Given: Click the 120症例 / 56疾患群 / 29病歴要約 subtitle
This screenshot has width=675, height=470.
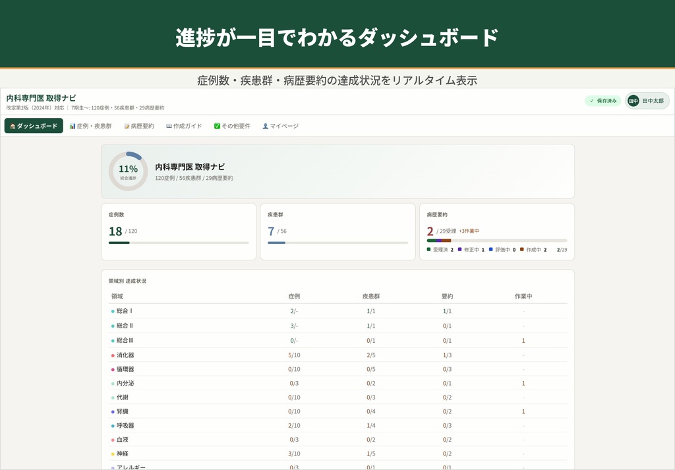Looking at the screenshot, I should click(194, 178).
